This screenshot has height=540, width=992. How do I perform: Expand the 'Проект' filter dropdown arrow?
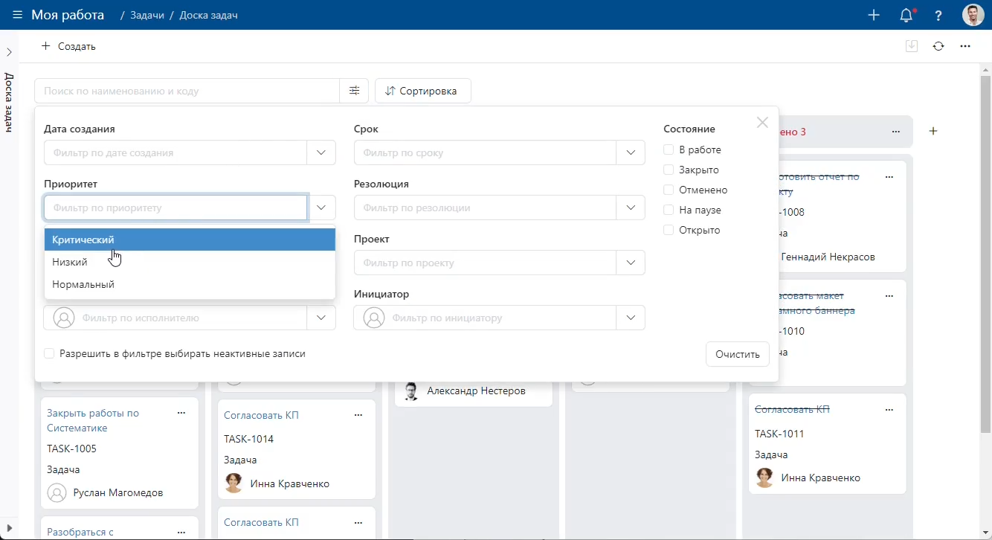pos(630,263)
